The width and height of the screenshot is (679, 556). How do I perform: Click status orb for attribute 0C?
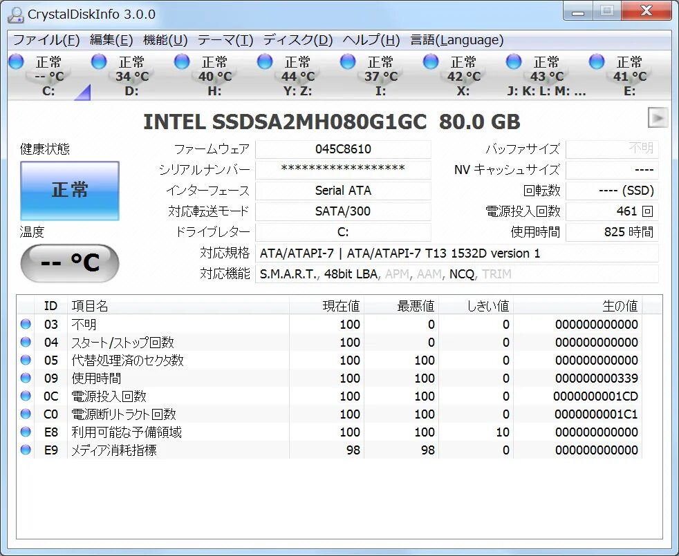click(x=26, y=396)
